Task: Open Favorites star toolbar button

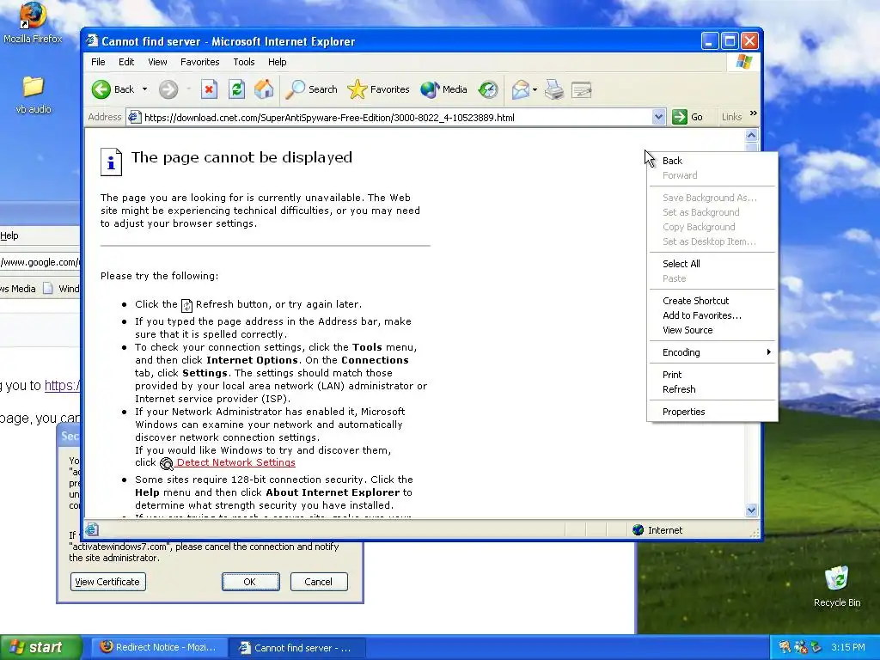Action: coord(378,89)
